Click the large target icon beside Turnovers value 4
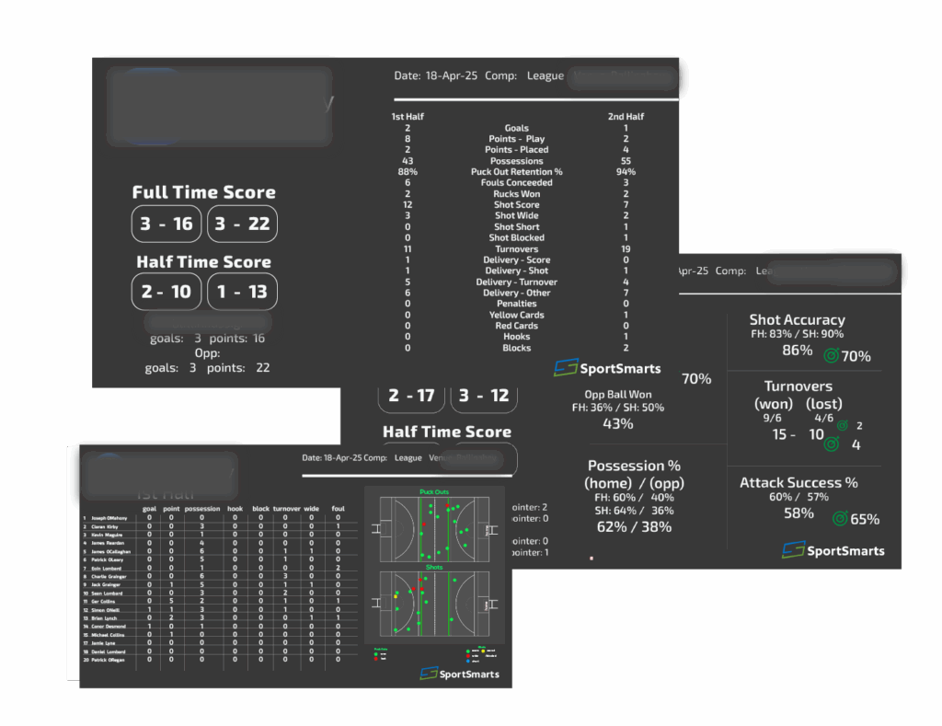The image size is (942, 726). 832,444
